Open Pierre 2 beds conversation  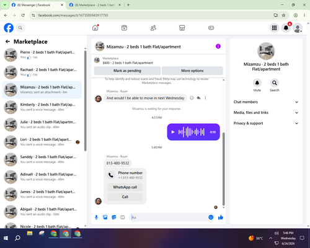coord(42,55)
